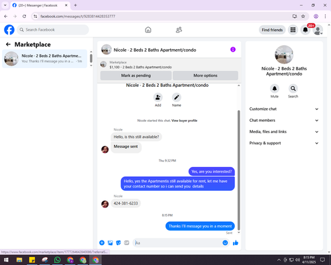Open the $1,100 Marketplace listing link

[x=140, y=67]
